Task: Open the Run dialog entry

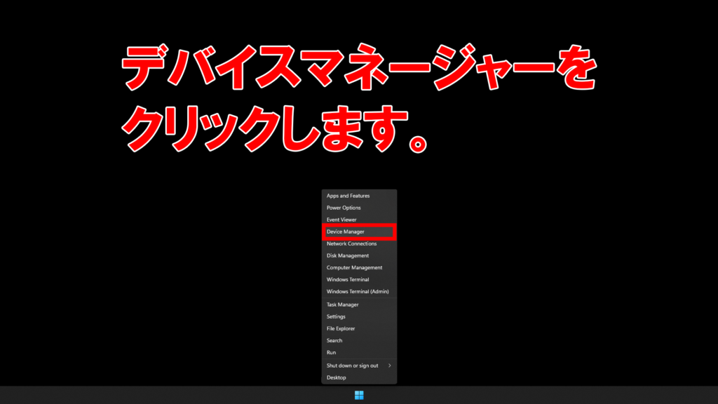Action: [331, 352]
